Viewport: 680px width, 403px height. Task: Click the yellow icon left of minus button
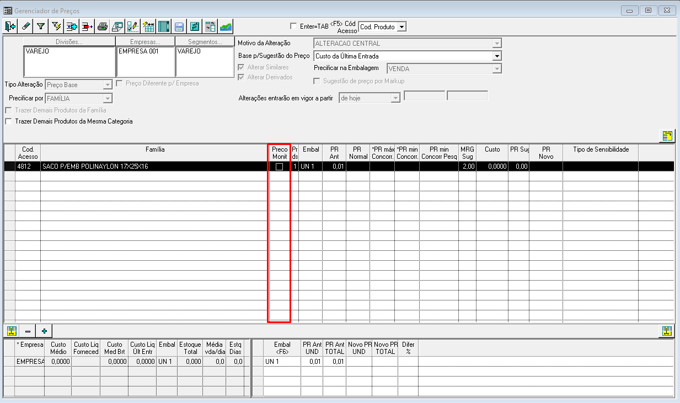tap(11, 331)
